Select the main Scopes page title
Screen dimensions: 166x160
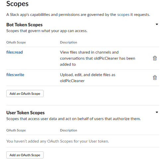pyautogui.click(x=17, y=4)
